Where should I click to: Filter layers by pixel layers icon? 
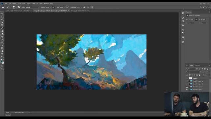click(x=197, y=69)
